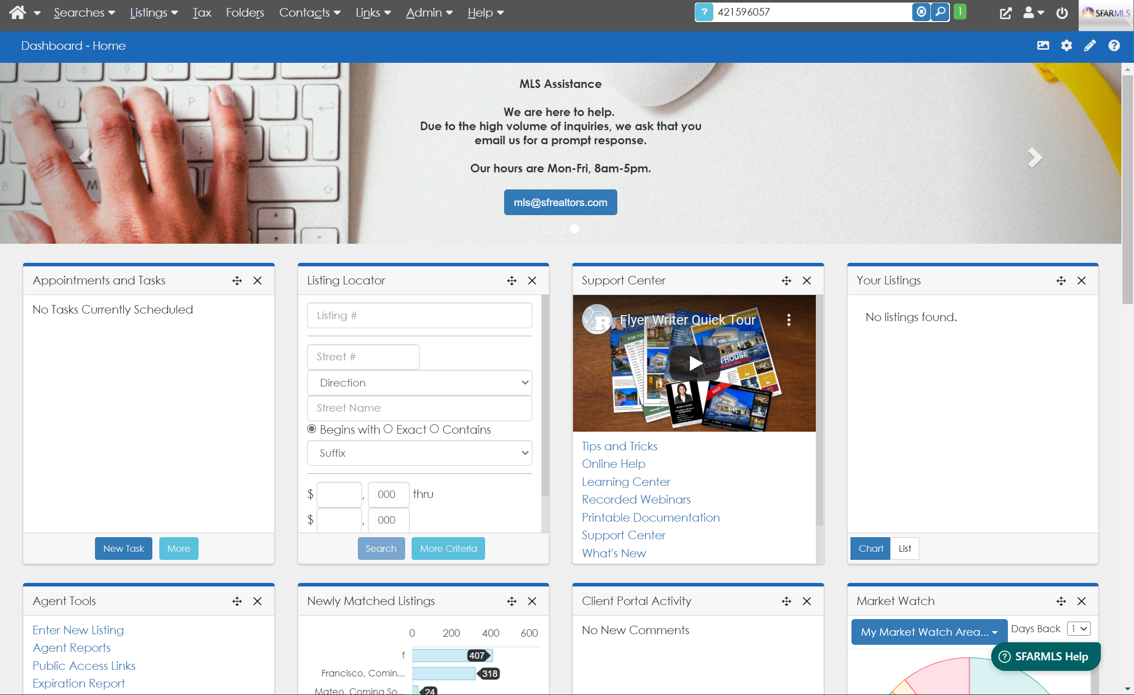This screenshot has height=695, width=1134.
Task: Click the pencil edit dashboard icon
Action: pyautogui.click(x=1090, y=46)
